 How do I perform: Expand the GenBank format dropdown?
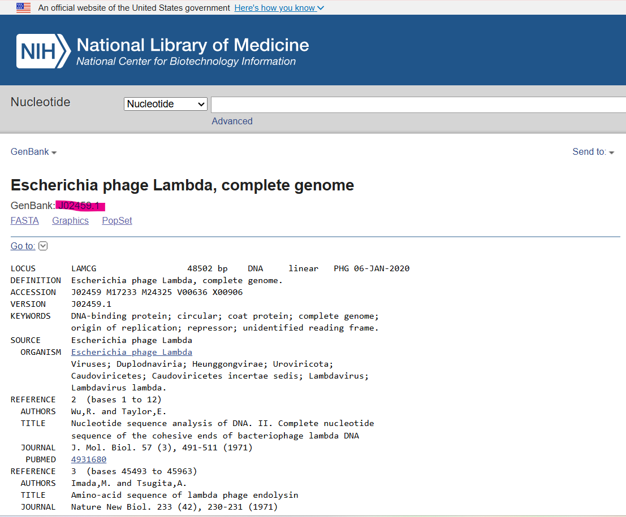click(34, 152)
